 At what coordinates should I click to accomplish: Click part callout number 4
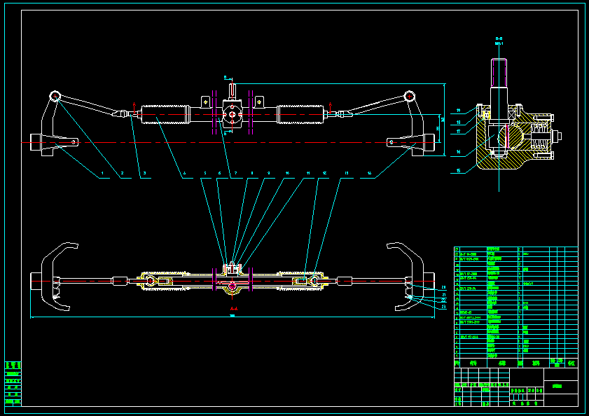(x=184, y=173)
